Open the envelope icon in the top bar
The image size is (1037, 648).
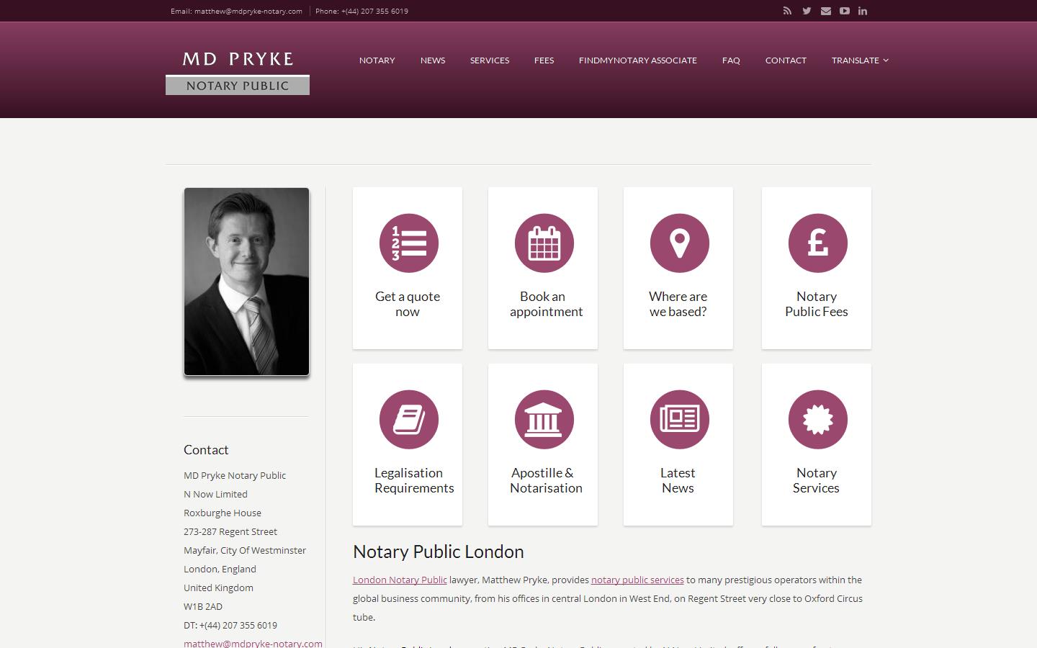click(x=825, y=11)
